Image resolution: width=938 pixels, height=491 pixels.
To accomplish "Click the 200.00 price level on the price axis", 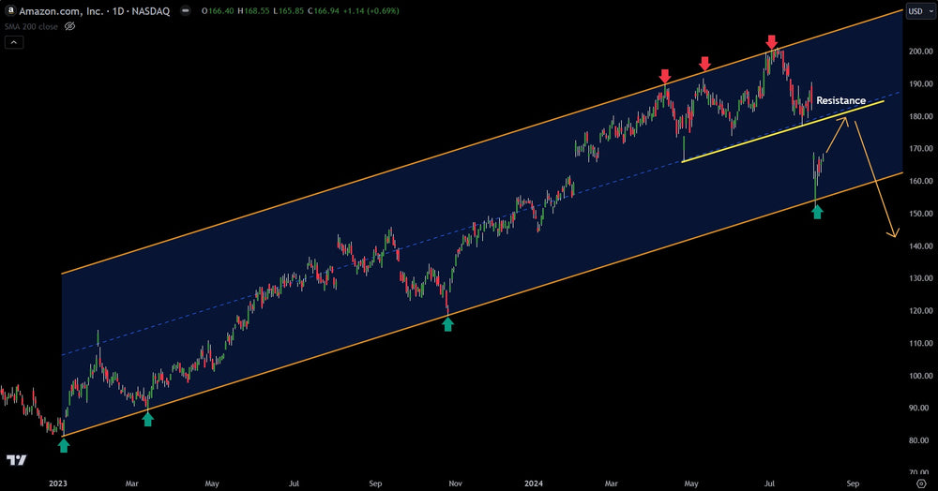I will click(x=918, y=52).
